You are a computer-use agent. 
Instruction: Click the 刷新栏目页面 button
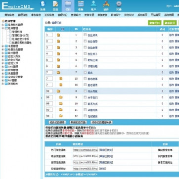[x=78, y=122]
